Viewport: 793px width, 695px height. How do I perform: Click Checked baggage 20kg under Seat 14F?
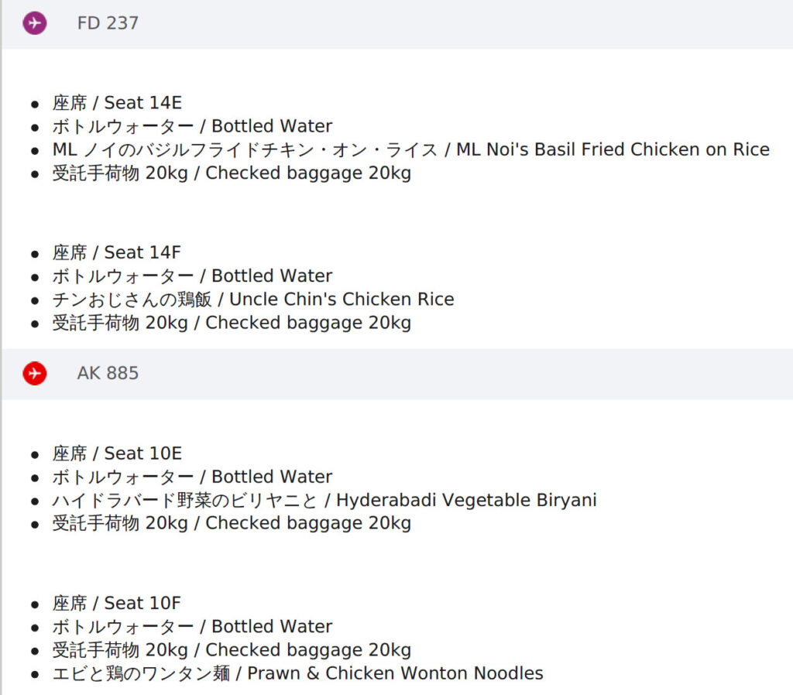232,323
